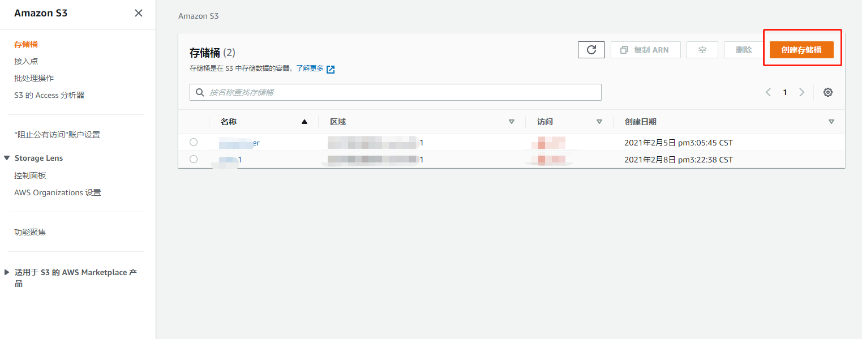The height and width of the screenshot is (339, 862).
Task: Open 存储桶 in the sidebar
Action: (x=26, y=44)
